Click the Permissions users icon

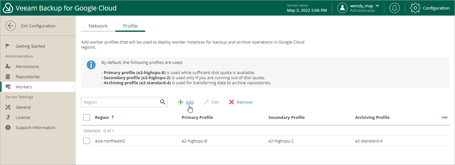point(8,66)
